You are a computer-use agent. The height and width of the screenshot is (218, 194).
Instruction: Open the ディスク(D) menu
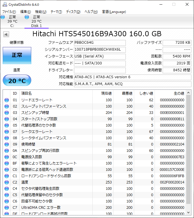click(x=73, y=12)
